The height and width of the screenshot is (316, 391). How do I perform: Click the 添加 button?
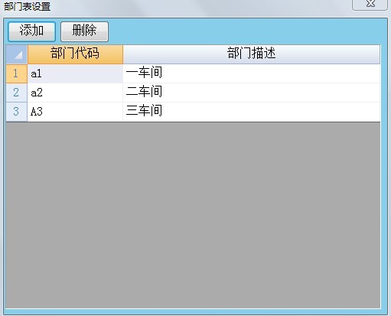31,31
